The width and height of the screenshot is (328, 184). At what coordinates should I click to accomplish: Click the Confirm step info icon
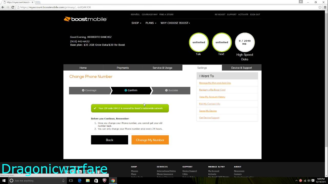click(x=126, y=90)
